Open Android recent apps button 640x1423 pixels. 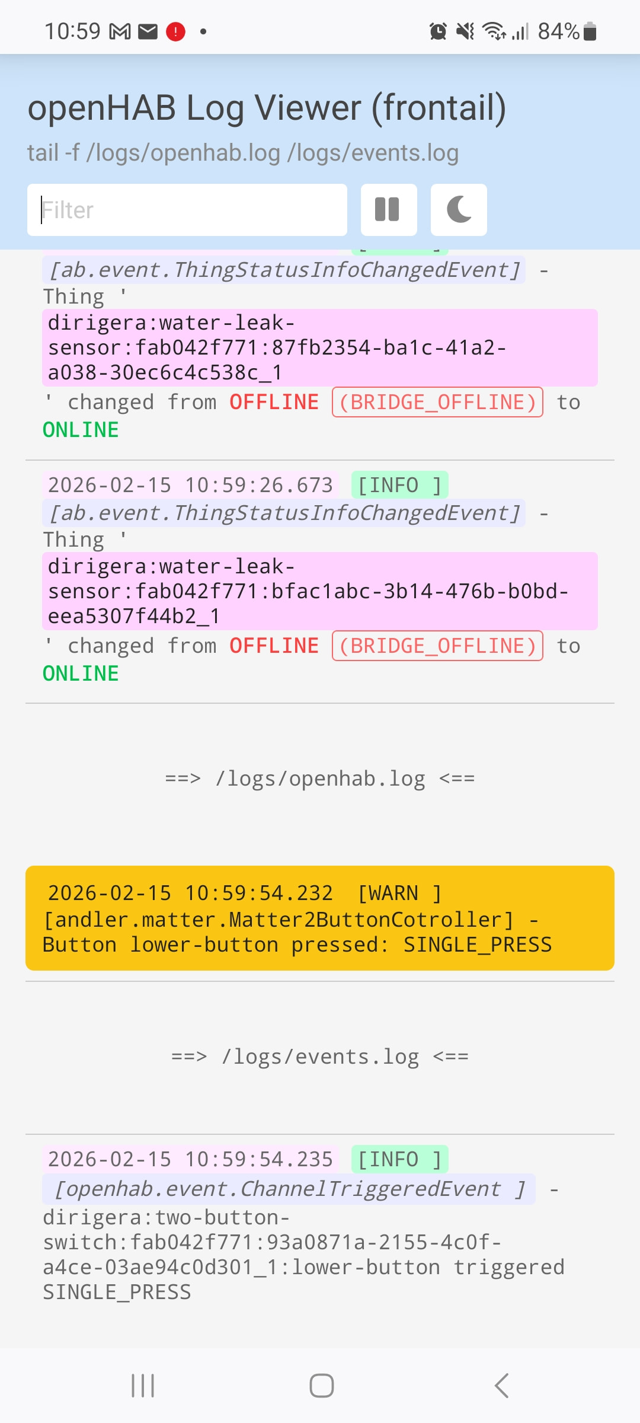point(143,1386)
